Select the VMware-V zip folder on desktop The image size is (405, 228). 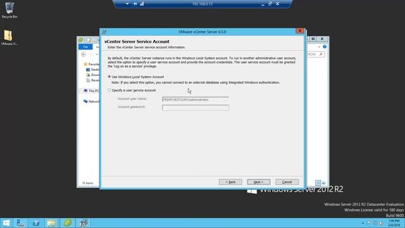[9, 37]
